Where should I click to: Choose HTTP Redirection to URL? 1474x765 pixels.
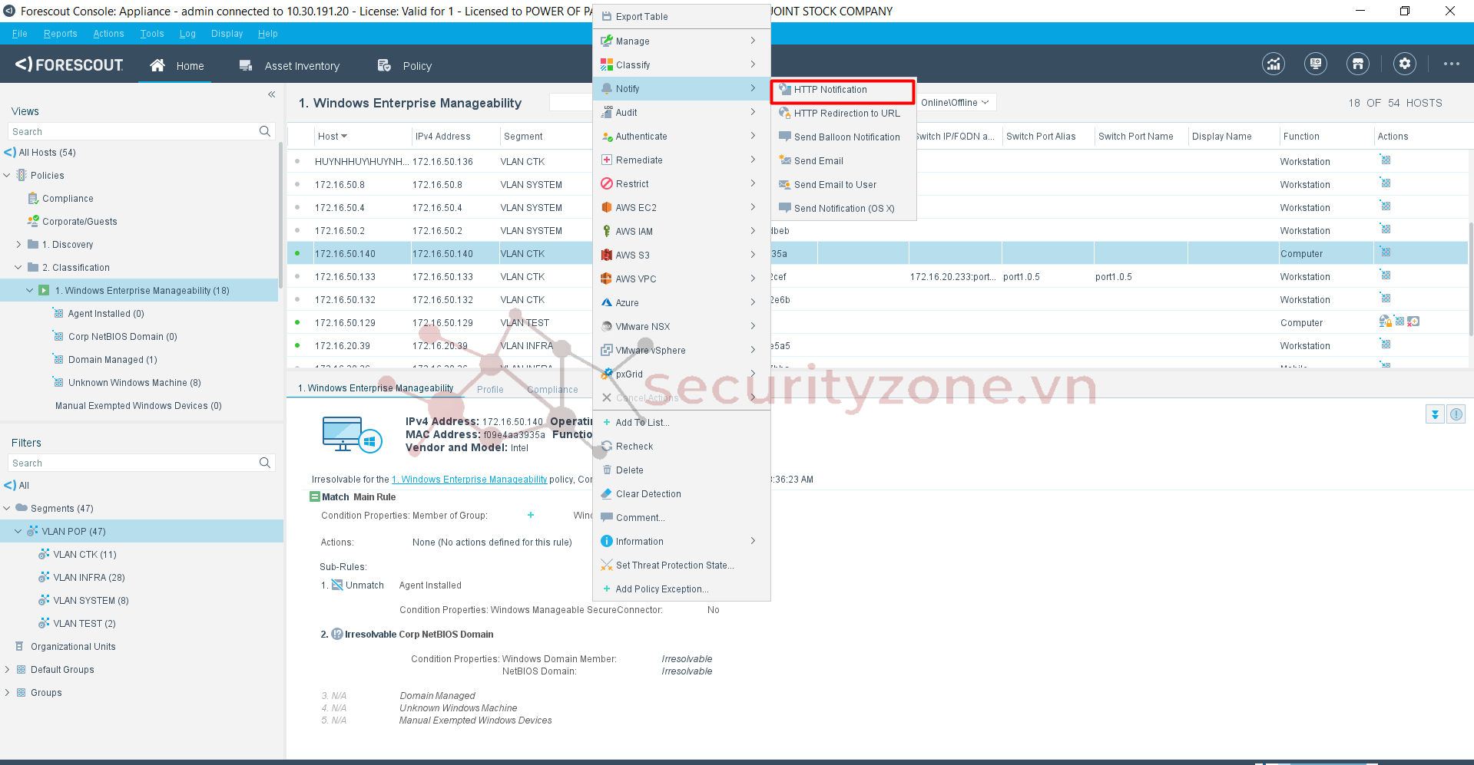843,113
